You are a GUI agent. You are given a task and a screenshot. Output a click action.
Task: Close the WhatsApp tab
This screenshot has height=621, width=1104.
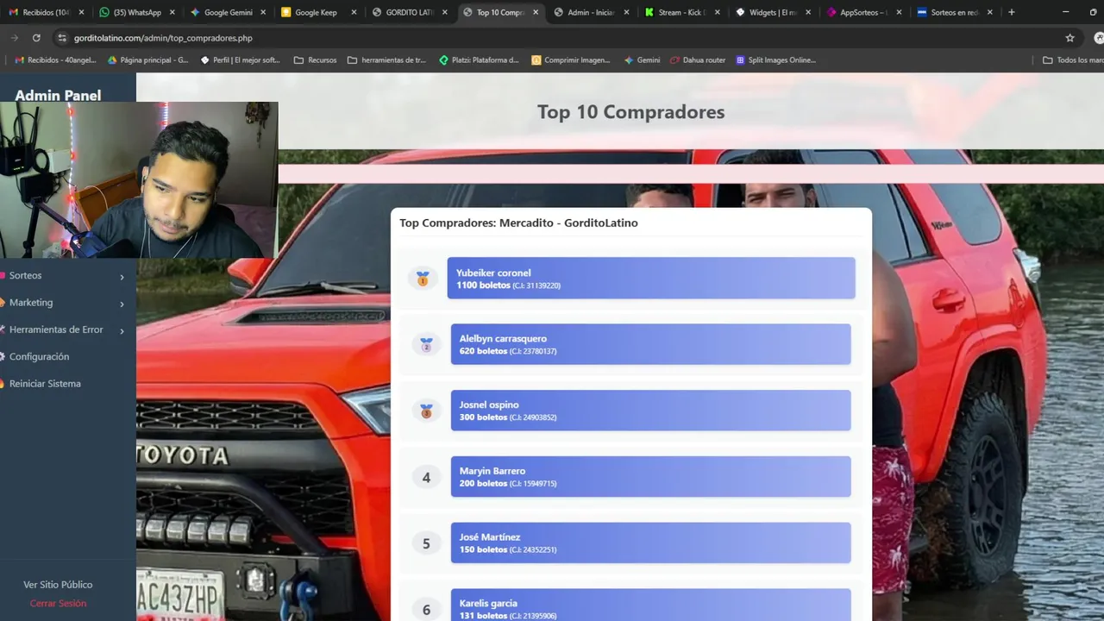172,12
